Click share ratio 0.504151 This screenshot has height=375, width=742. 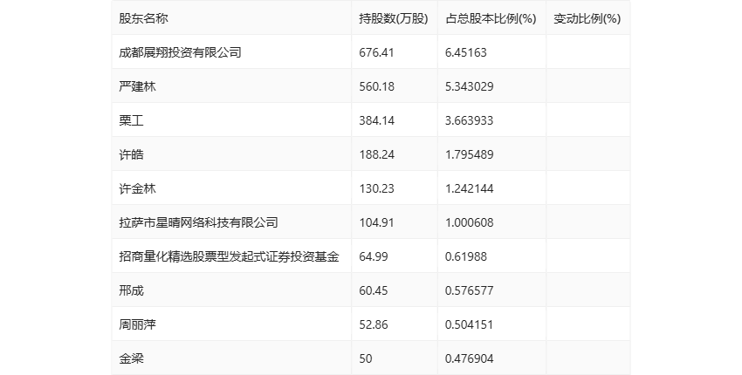click(x=469, y=325)
